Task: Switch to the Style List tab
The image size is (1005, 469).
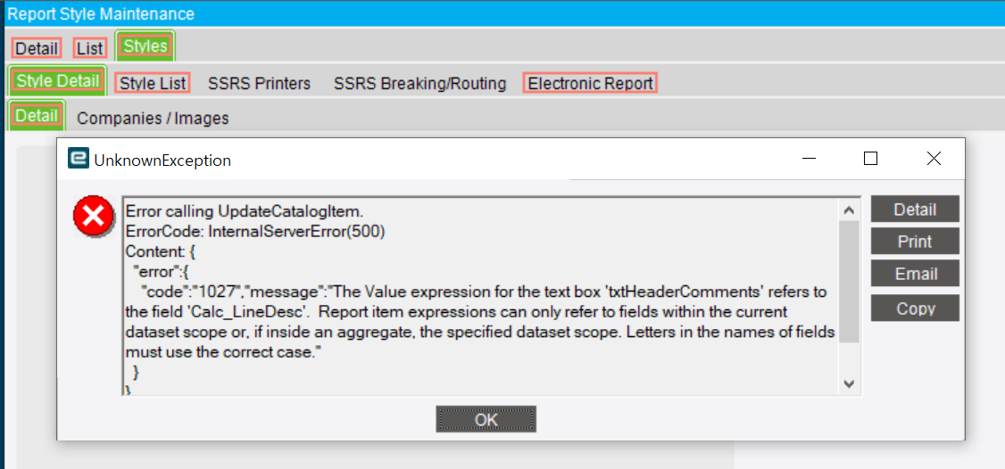Action: point(153,83)
